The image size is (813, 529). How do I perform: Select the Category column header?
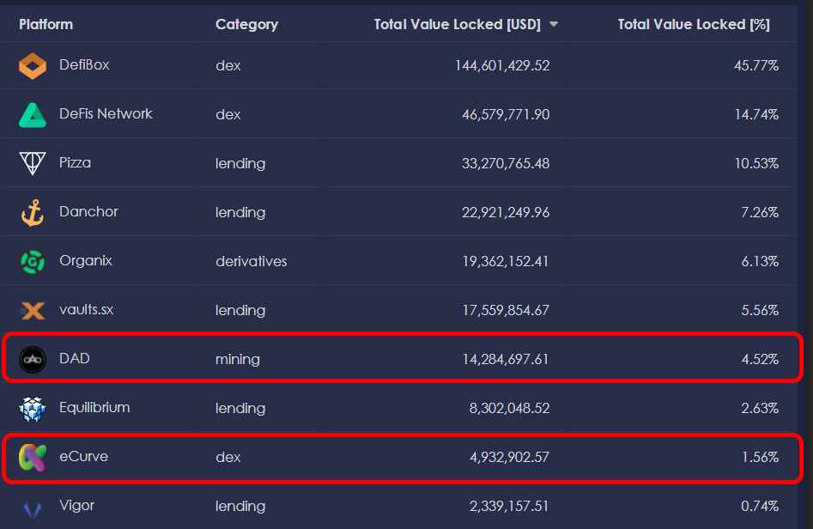pyautogui.click(x=246, y=24)
